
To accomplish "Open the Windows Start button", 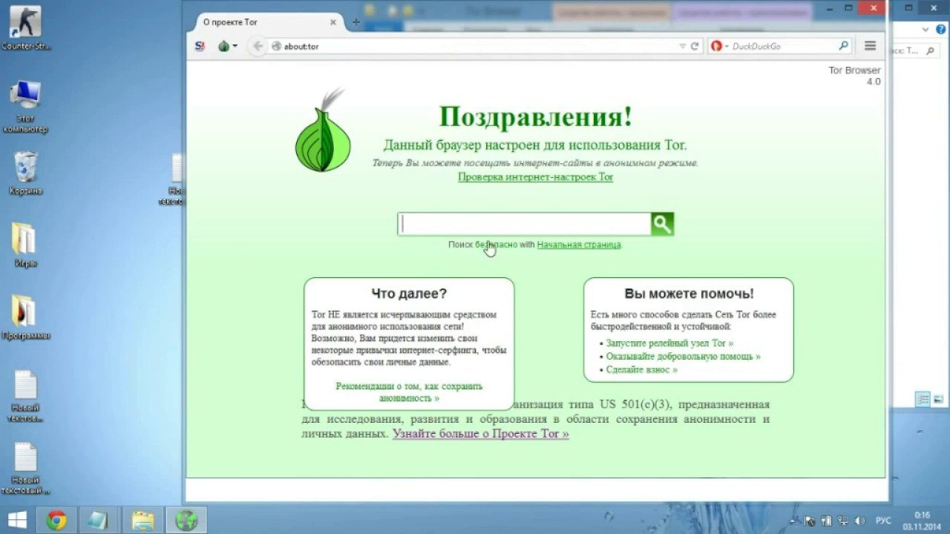I will coord(17,520).
